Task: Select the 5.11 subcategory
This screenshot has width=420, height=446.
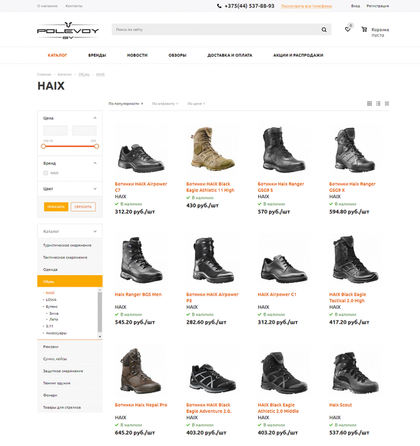Action: click(x=50, y=326)
